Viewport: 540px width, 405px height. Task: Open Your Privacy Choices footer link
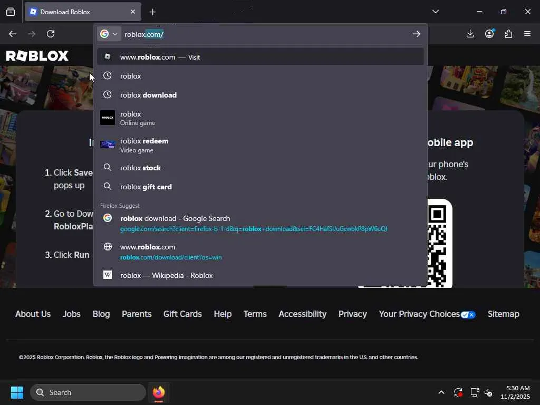427,314
